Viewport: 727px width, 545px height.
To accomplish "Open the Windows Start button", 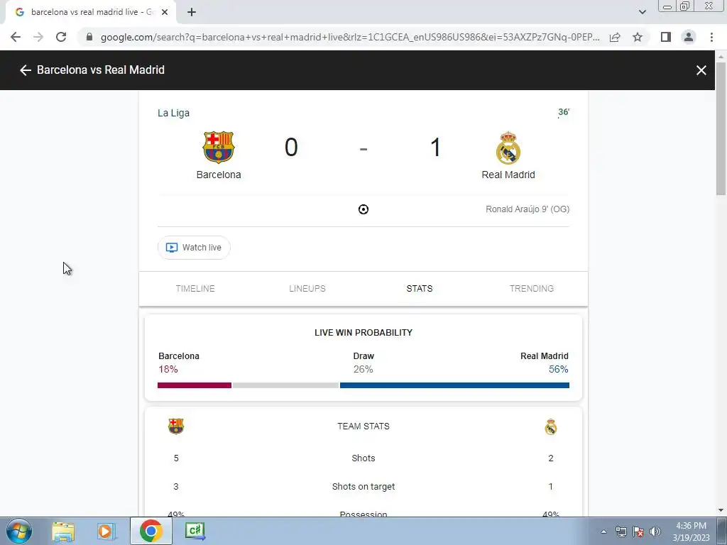I will (x=18, y=531).
